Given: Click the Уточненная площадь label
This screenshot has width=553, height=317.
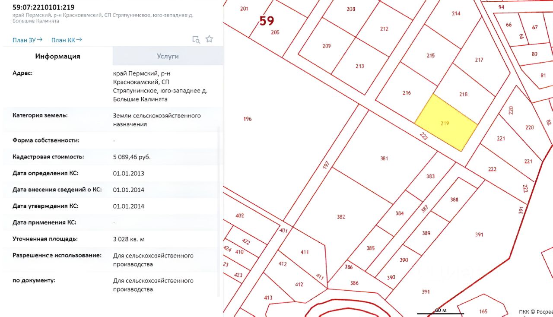Looking at the screenshot, I should [x=45, y=239].
